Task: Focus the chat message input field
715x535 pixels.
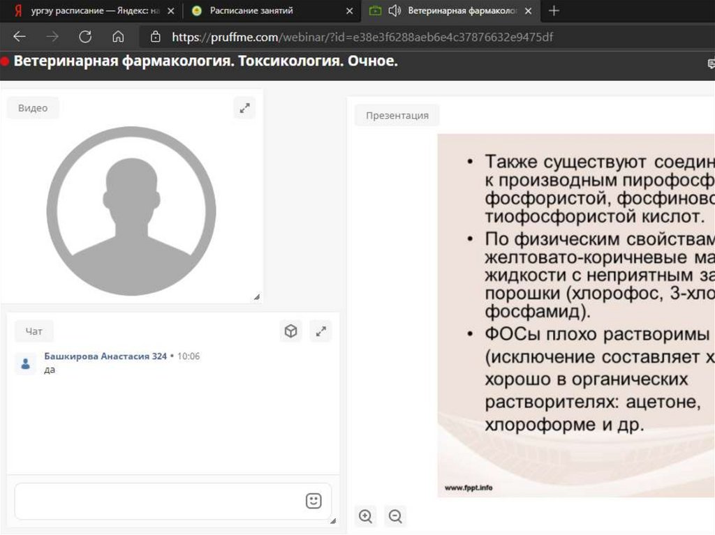Action: pos(157,501)
